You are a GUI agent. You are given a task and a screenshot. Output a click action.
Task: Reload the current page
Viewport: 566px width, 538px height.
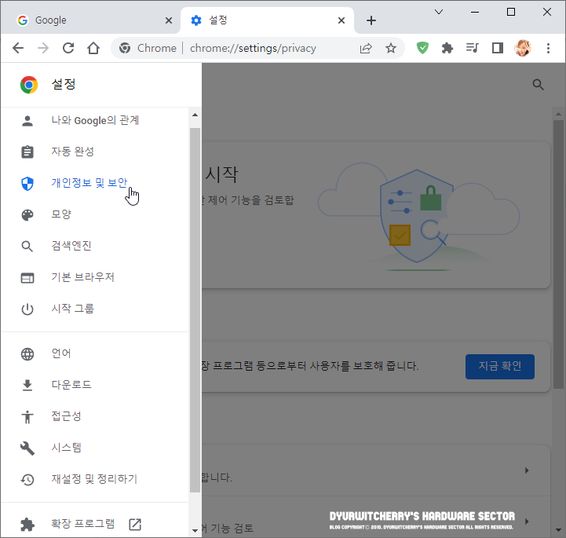(68, 48)
